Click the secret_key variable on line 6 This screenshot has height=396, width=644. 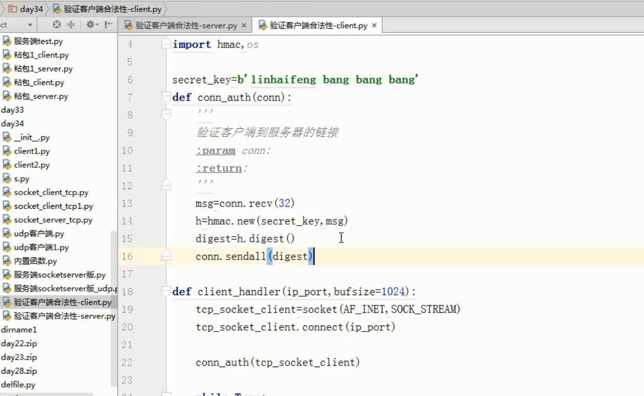(202, 80)
